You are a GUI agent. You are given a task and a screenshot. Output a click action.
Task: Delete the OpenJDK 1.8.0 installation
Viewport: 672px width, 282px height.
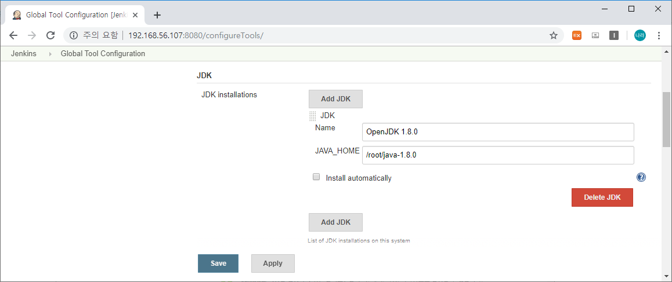602,197
